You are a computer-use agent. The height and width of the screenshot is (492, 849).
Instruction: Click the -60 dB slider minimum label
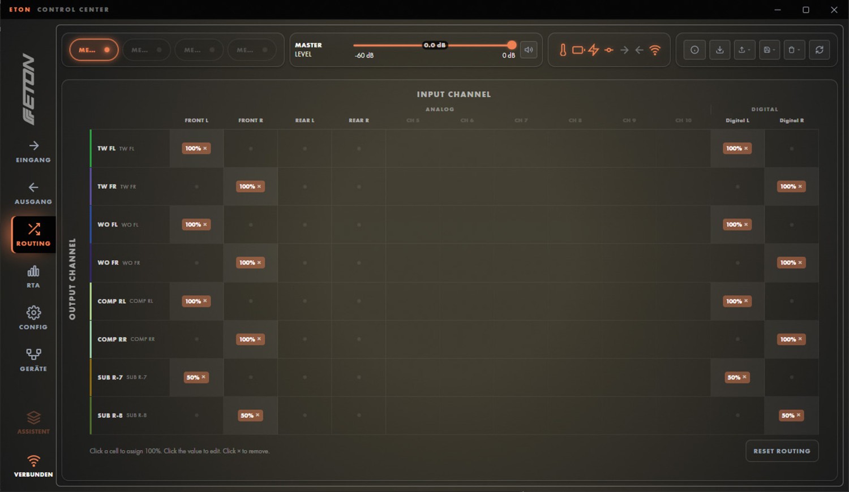(x=364, y=55)
